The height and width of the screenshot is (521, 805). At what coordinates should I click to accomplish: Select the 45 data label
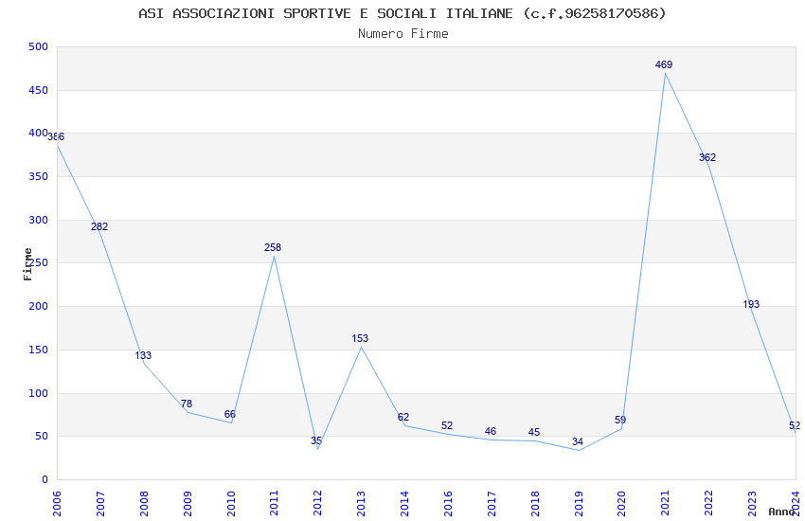(534, 432)
